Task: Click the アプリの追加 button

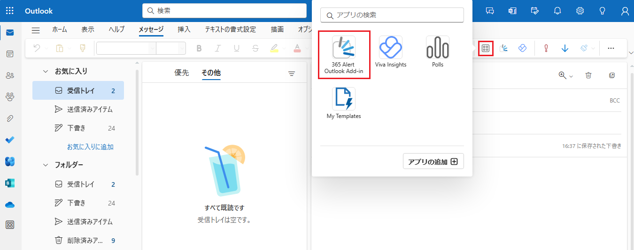Action: (433, 162)
